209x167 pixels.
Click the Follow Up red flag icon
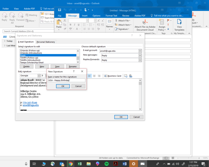click(x=168, y=20)
